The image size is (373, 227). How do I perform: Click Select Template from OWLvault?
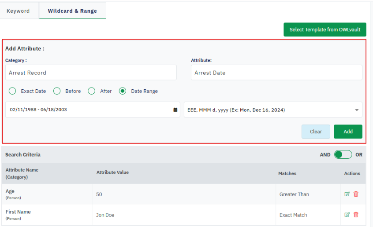click(325, 29)
